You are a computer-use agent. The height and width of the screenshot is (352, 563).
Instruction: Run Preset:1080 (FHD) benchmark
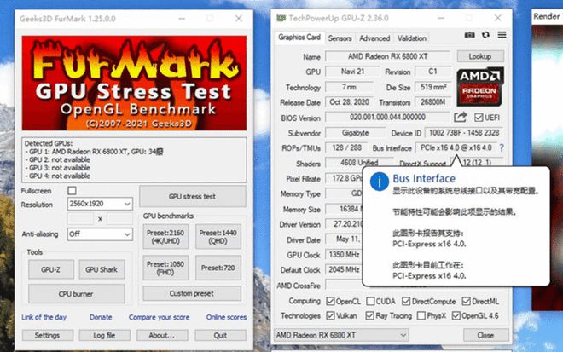165,268
